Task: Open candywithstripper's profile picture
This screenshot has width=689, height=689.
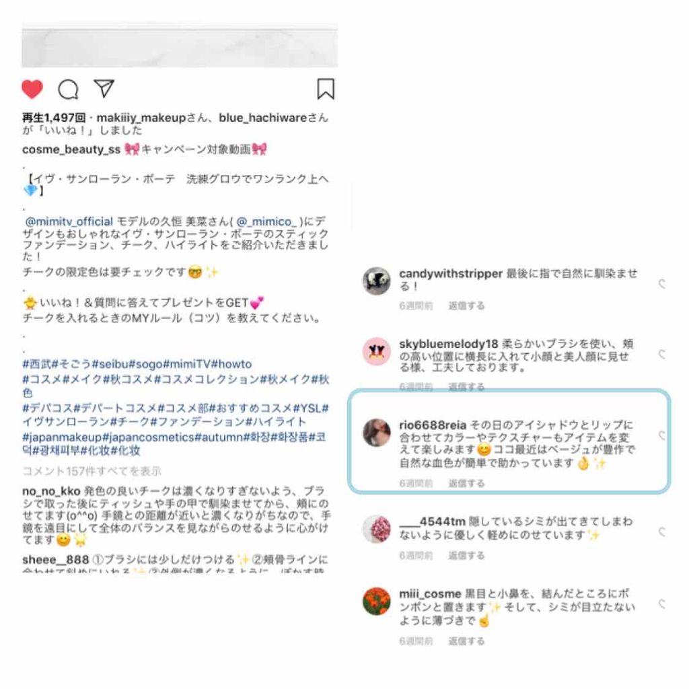Action: click(x=377, y=281)
